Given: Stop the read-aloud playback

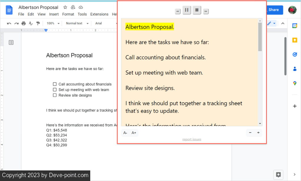Looking at the screenshot, I should coord(197,10).
